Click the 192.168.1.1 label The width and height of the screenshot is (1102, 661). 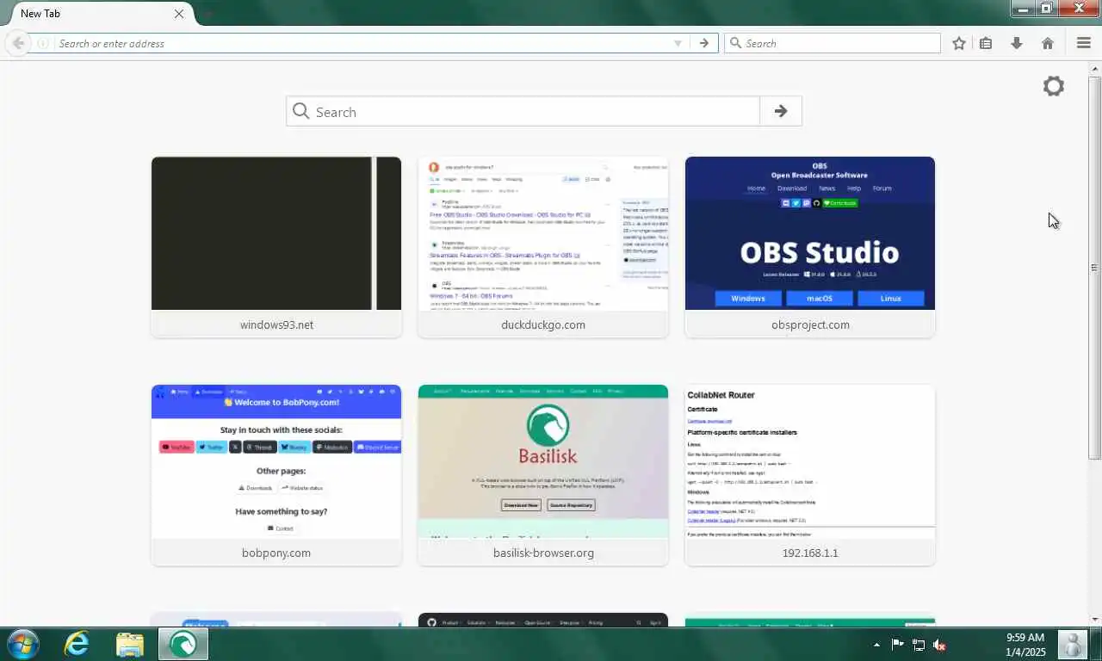coord(810,553)
